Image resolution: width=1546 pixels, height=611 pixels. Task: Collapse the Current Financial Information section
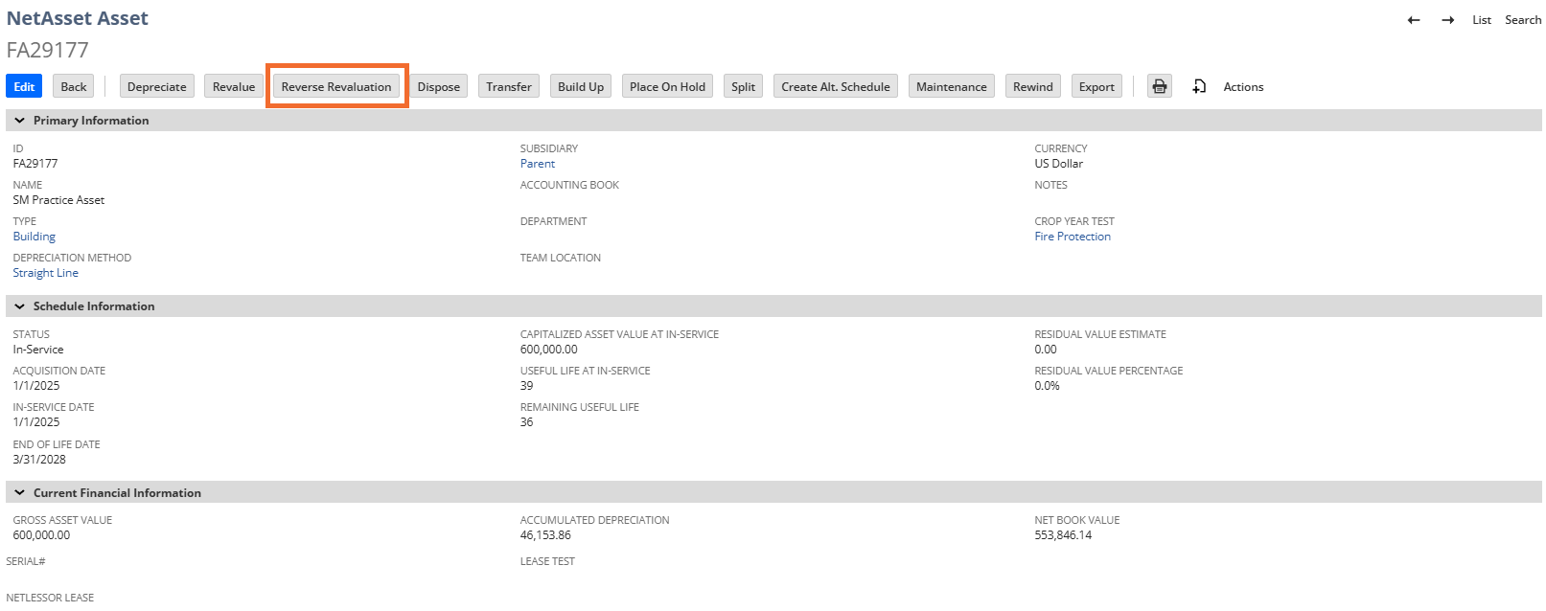click(19, 493)
